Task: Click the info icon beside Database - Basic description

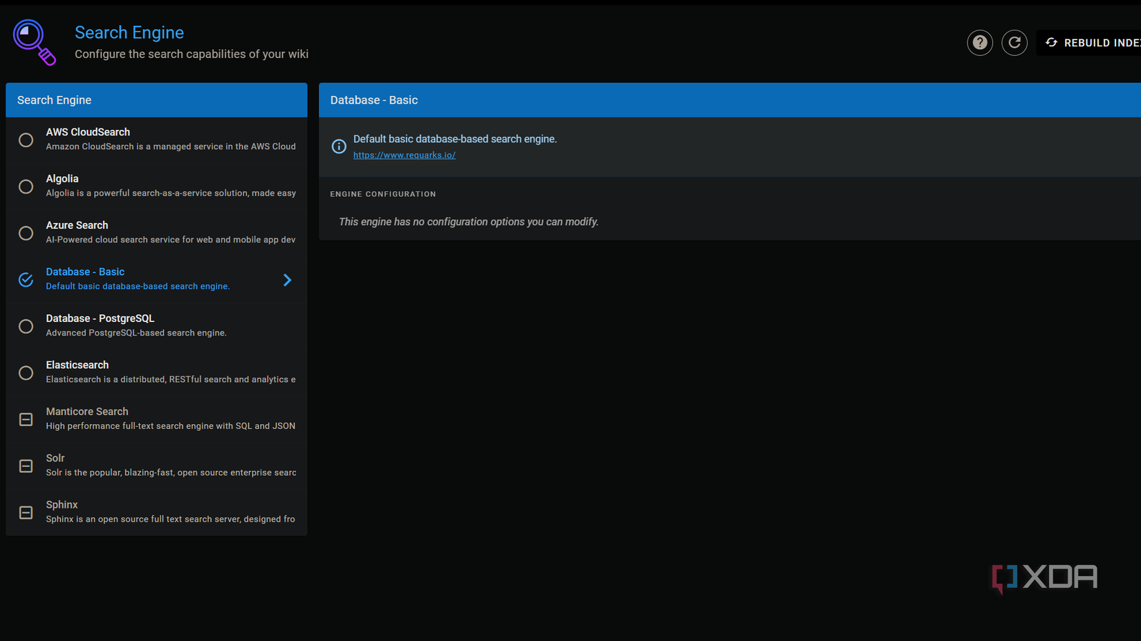Action: click(x=338, y=146)
